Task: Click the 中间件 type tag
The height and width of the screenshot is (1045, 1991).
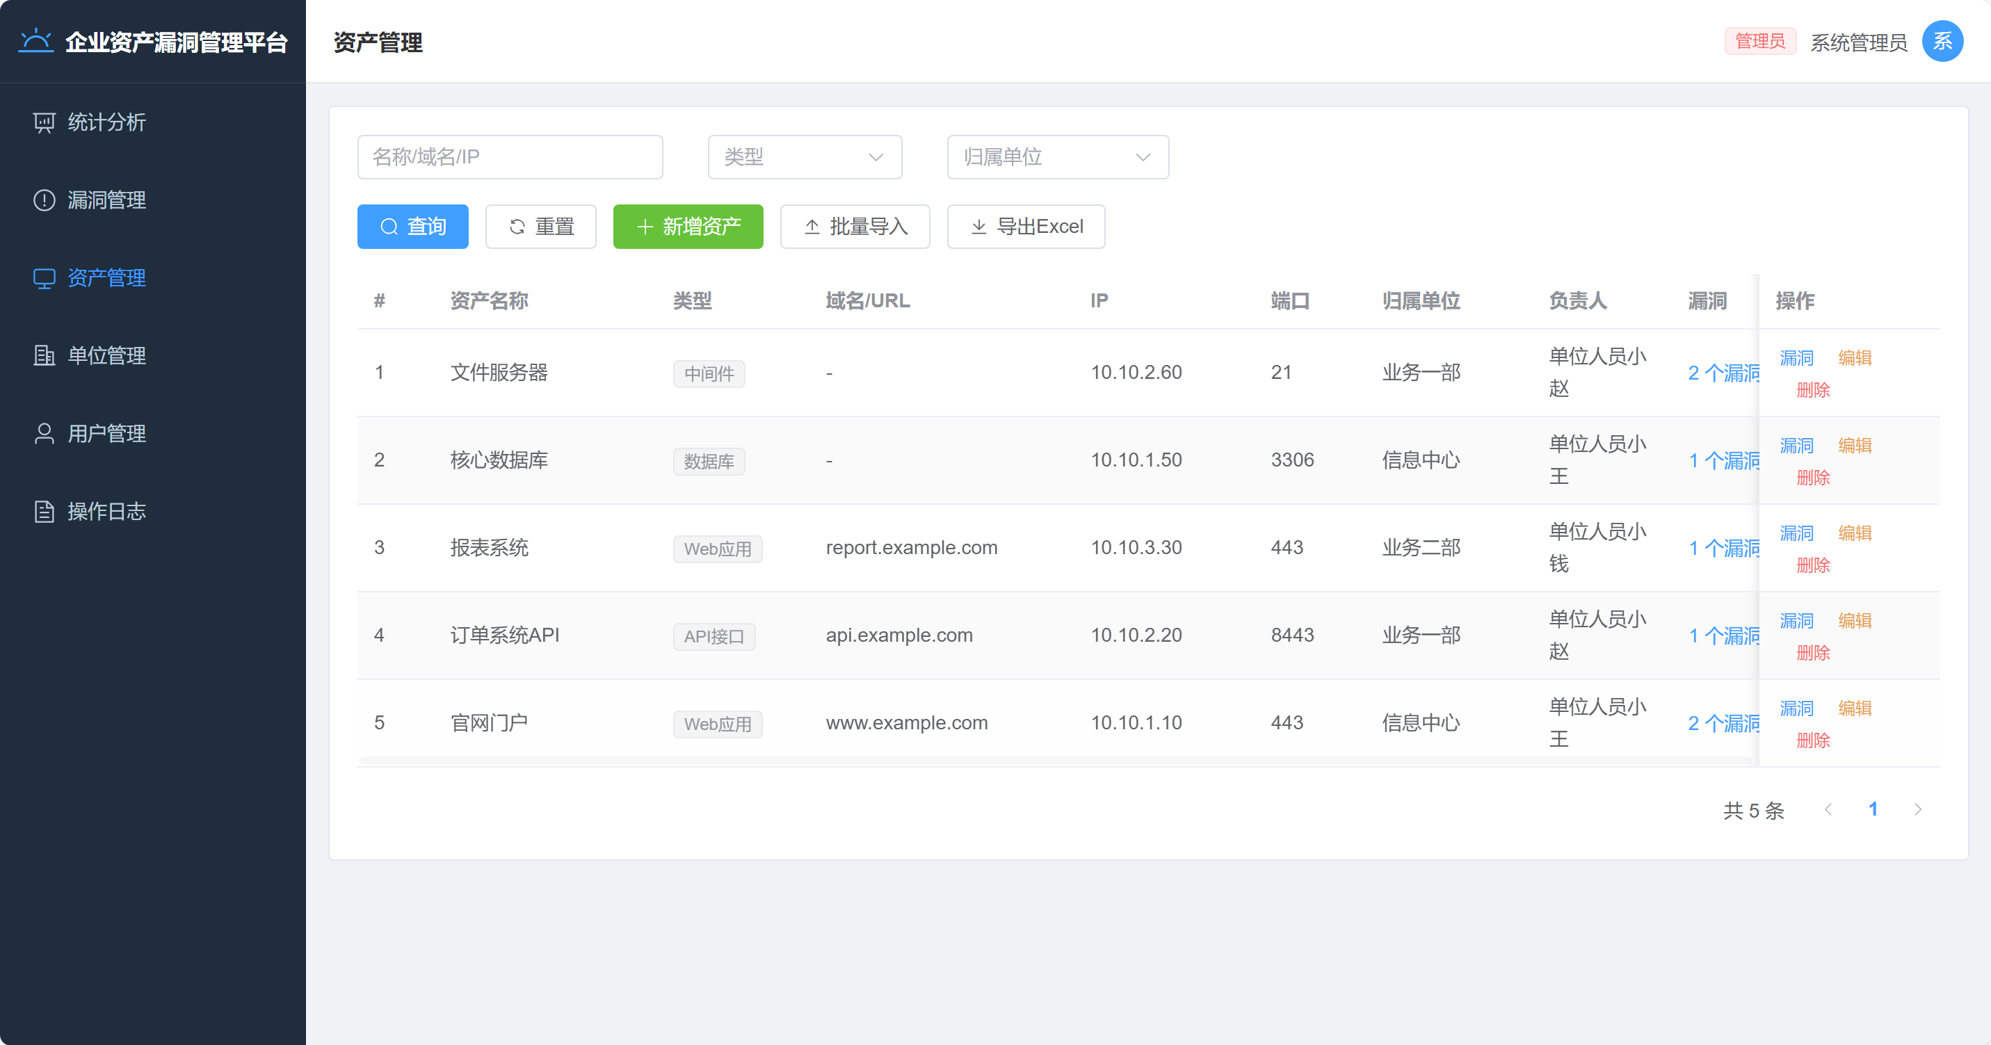Action: [709, 374]
